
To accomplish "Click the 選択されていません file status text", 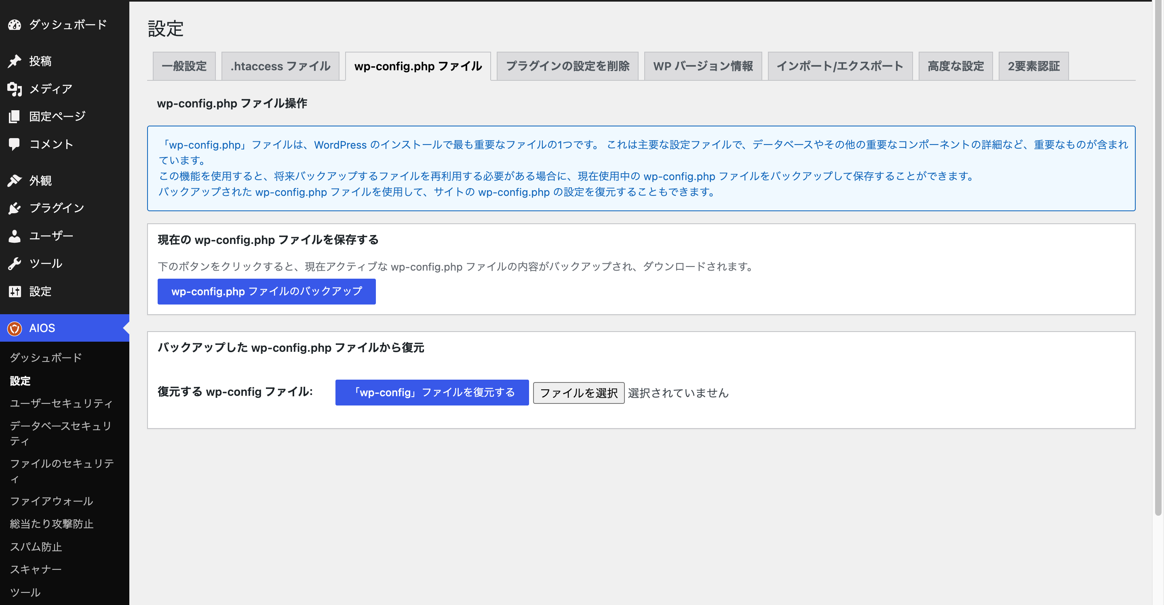I will (x=678, y=393).
